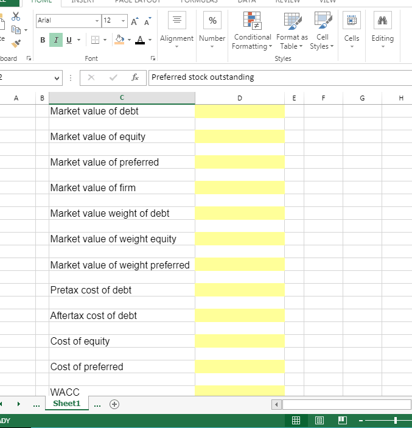
Task: Open Format as Table gallery
Action: pyautogui.click(x=292, y=30)
